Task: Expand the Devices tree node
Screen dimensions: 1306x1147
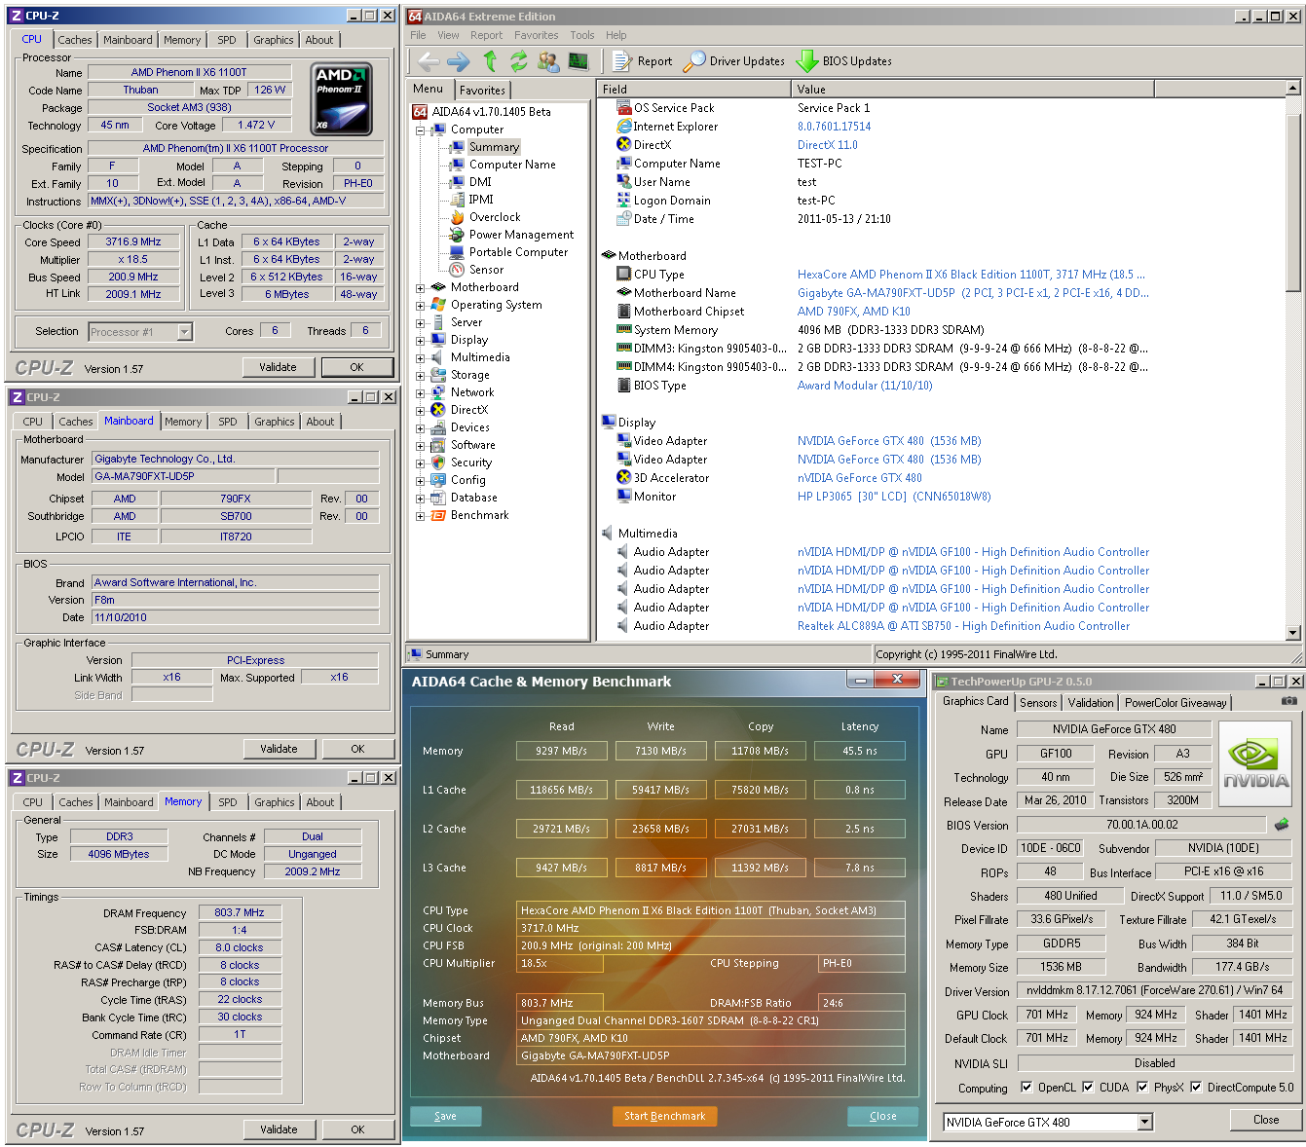Action: pos(421,428)
